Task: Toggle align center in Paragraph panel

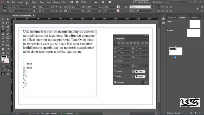Action: coord(119,43)
